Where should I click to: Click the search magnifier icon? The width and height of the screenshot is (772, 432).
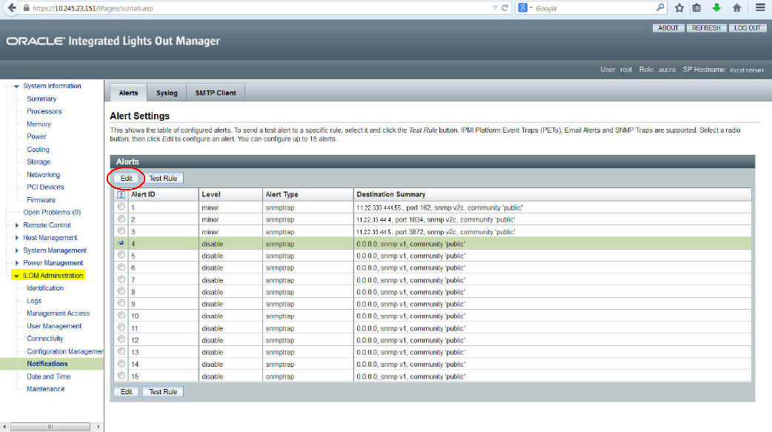659,8
